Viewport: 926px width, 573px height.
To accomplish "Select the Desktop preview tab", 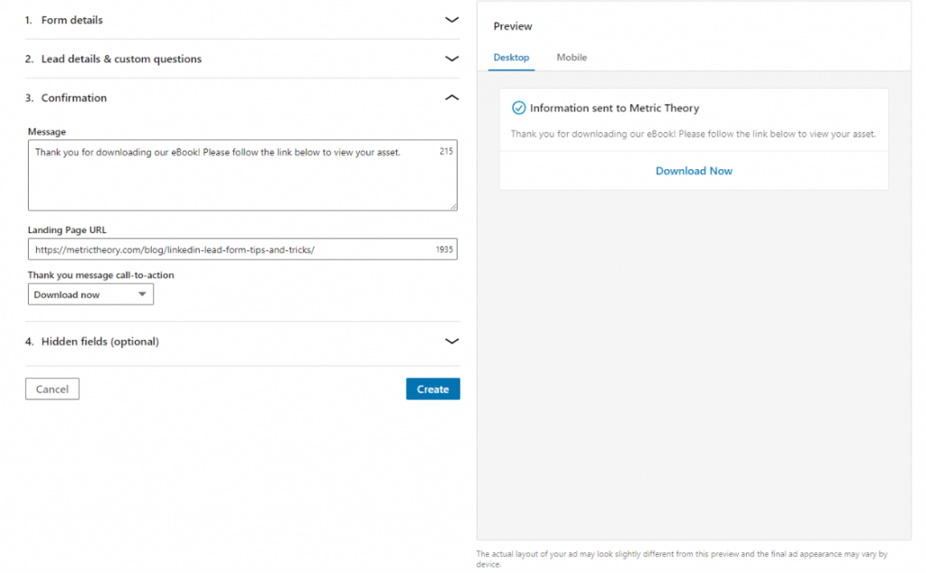I will click(x=511, y=57).
